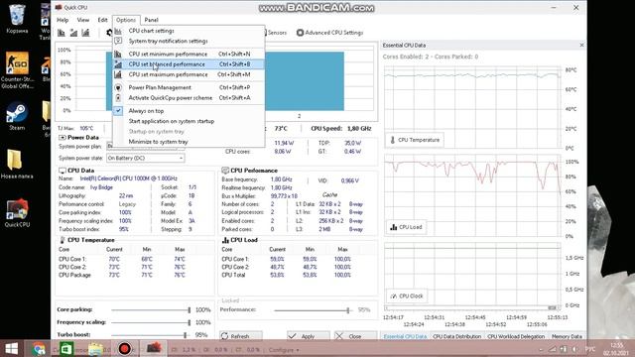Click the maximum performance toolbar icon
This screenshot has height=357, width=635.
click(x=85, y=33)
